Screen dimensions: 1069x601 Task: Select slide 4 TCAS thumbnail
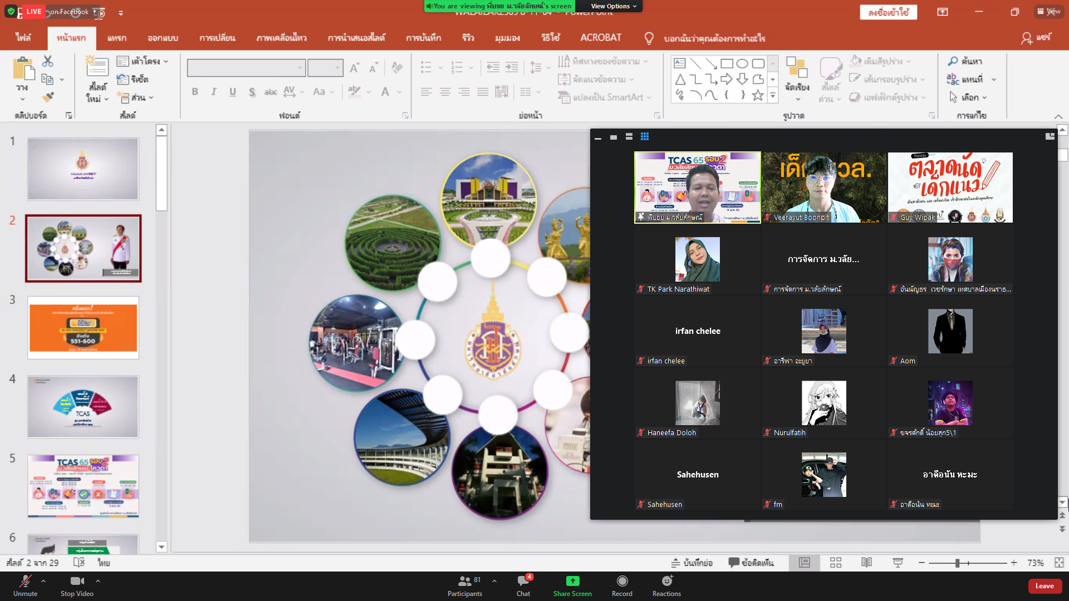pos(83,407)
